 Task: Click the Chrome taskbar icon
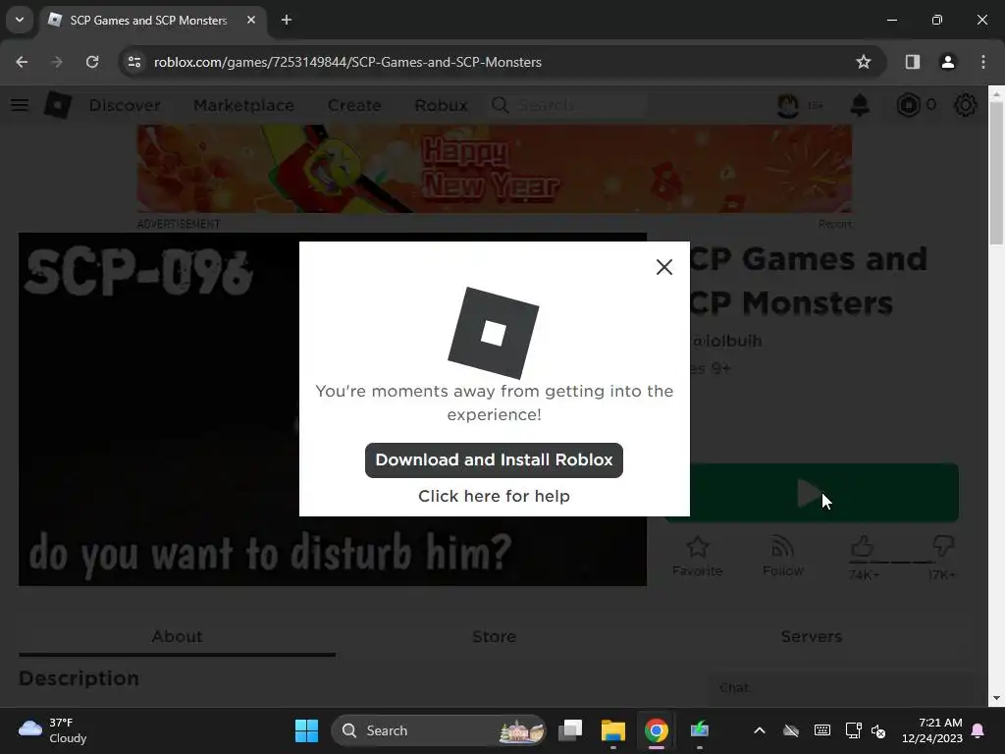point(656,730)
